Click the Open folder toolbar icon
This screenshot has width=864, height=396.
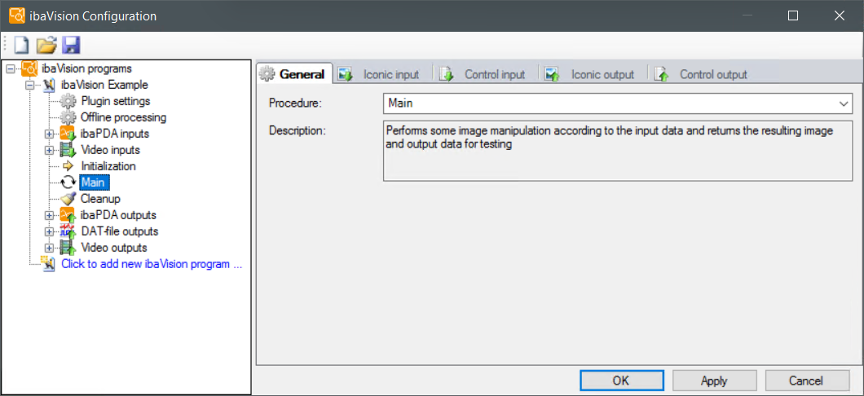(x=46, y=45)
